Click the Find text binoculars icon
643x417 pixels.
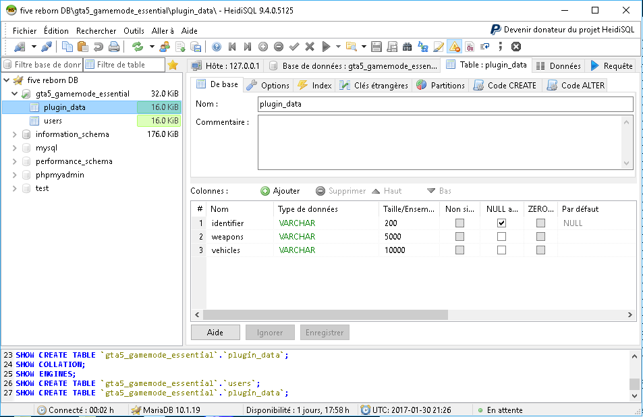click(x=408, y=47)
